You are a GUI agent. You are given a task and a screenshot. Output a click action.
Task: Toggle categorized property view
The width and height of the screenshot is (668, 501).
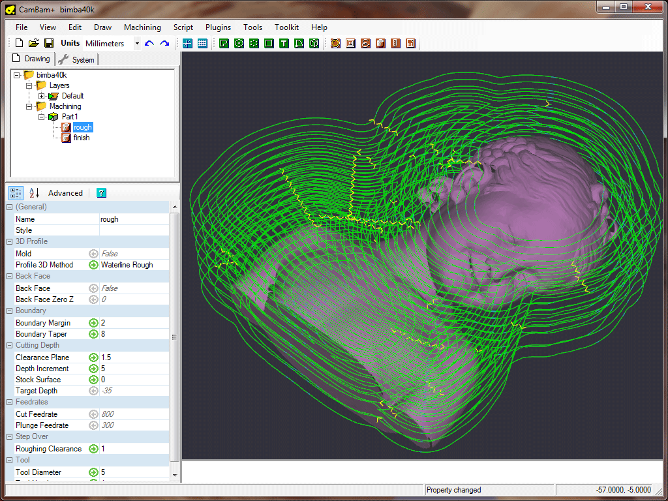click(x=16, y=193)
